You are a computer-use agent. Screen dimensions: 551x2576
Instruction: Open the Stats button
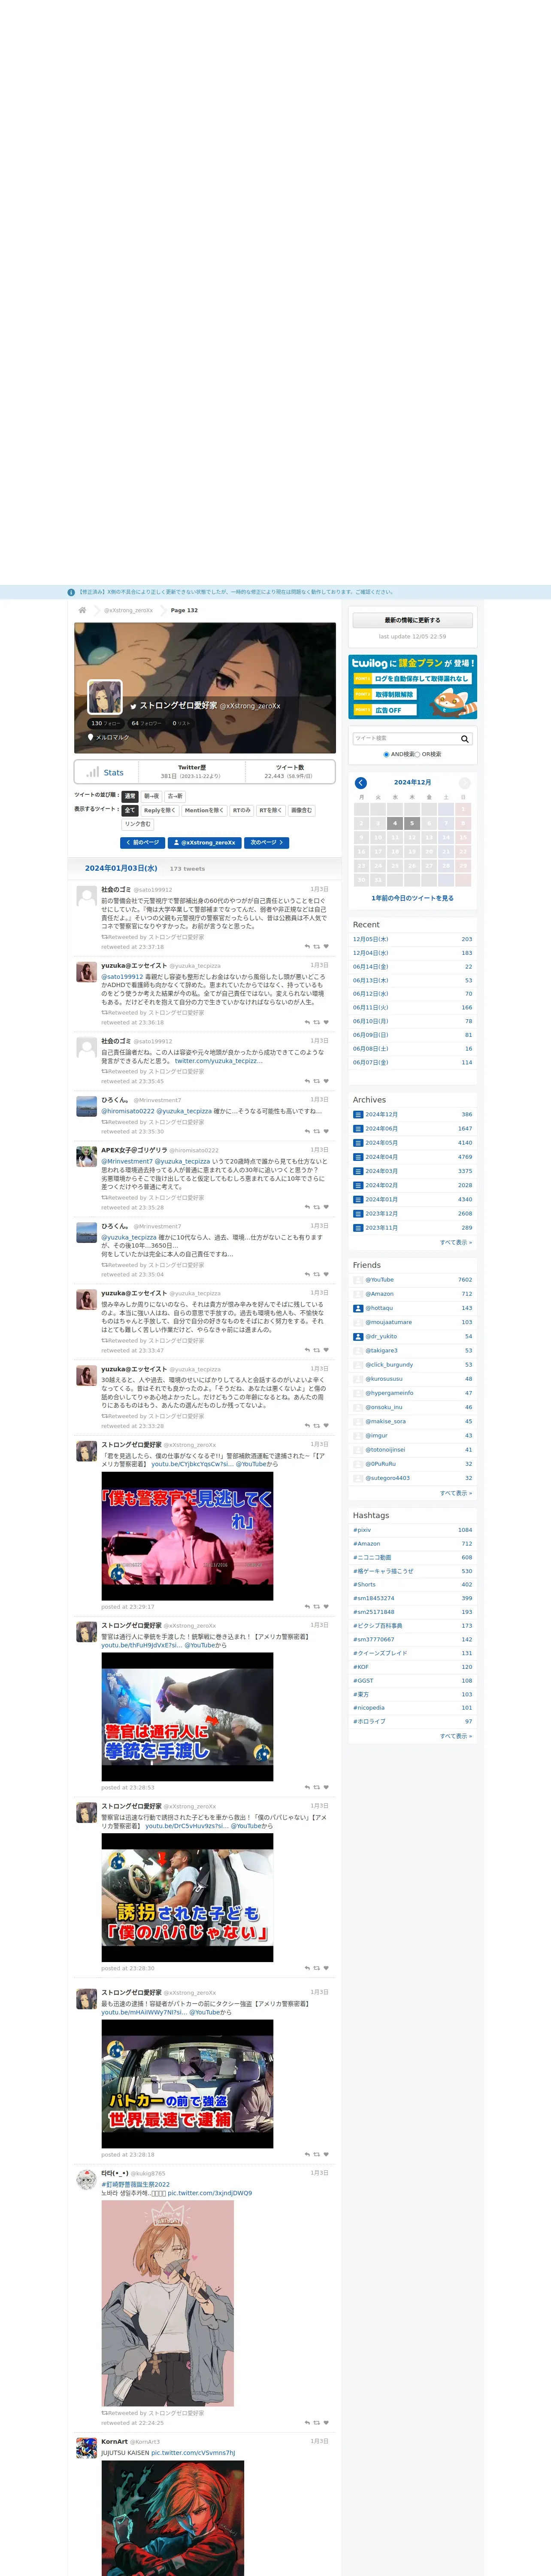tap(105, 772)
